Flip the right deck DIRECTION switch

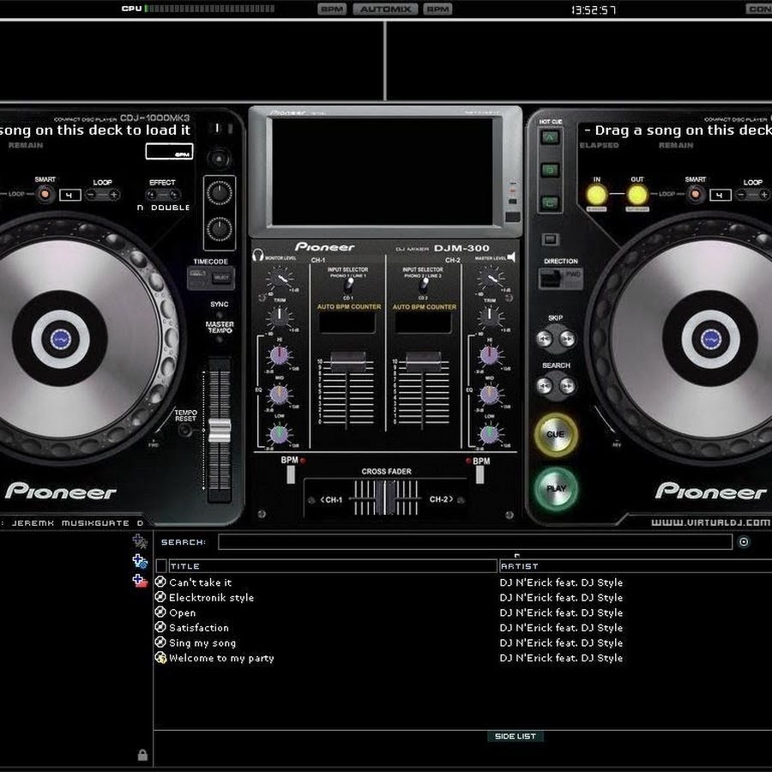[x=561, y=279]
